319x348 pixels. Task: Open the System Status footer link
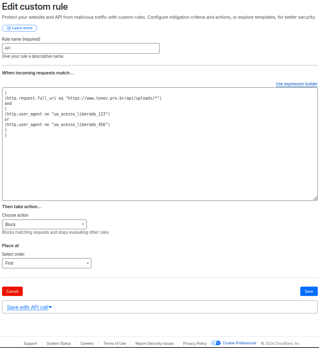(59, 344)
